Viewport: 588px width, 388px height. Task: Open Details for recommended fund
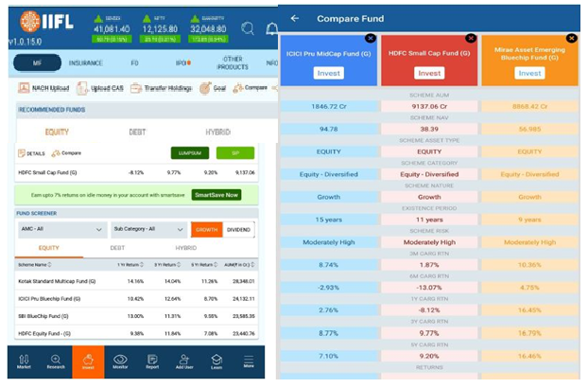(x=31, y=153)
